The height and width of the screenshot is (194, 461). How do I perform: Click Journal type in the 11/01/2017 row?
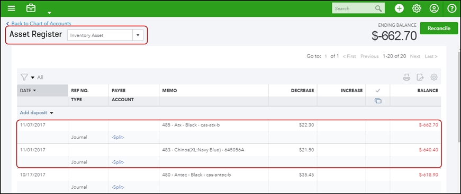[79, 162]
